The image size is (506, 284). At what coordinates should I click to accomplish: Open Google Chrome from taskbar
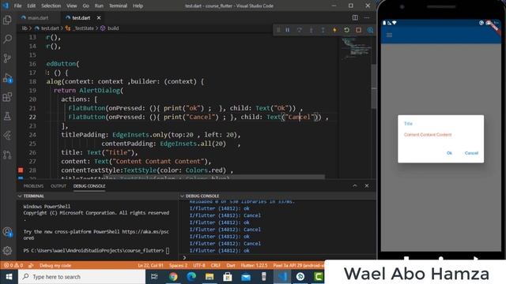173,277
